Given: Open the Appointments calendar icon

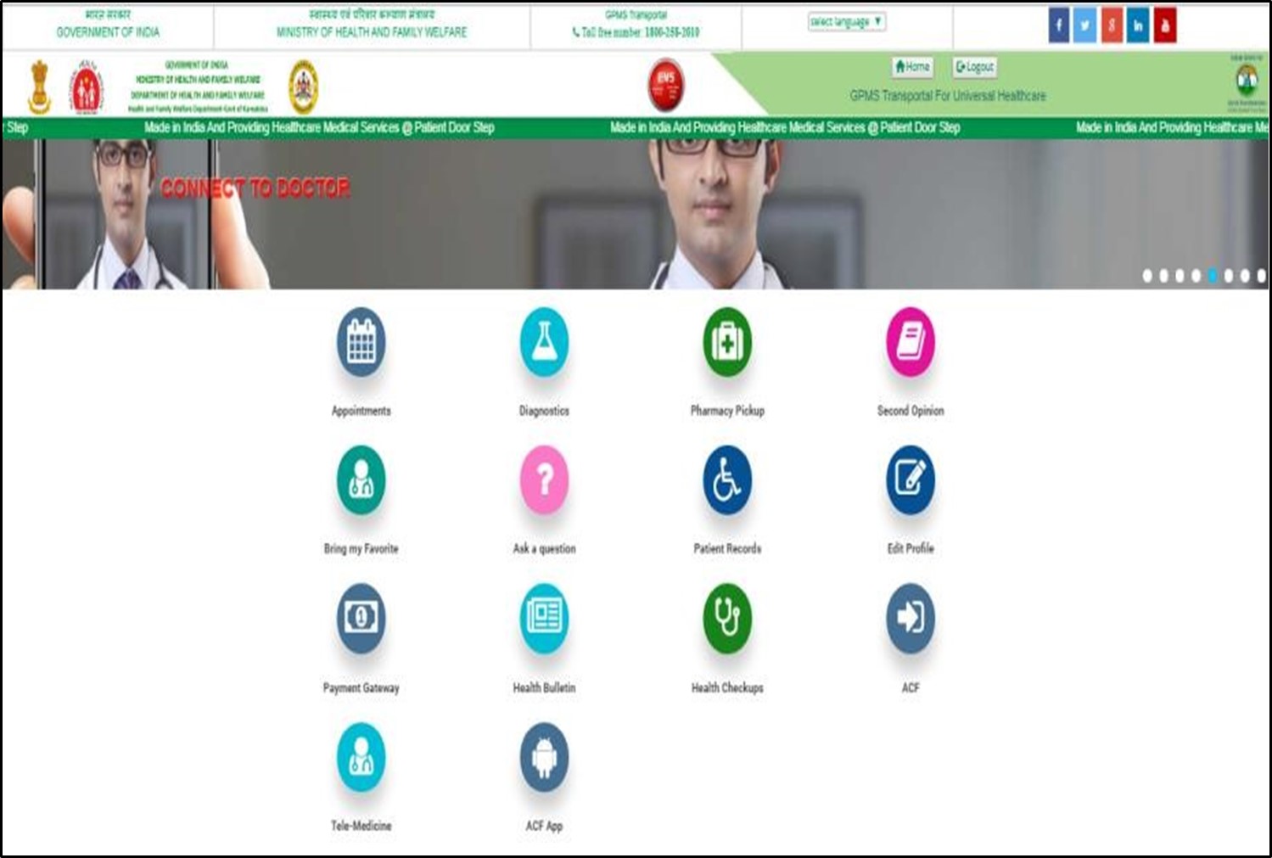Looking at the screenshot, I should pyautogui.click(x=361, y=342).
